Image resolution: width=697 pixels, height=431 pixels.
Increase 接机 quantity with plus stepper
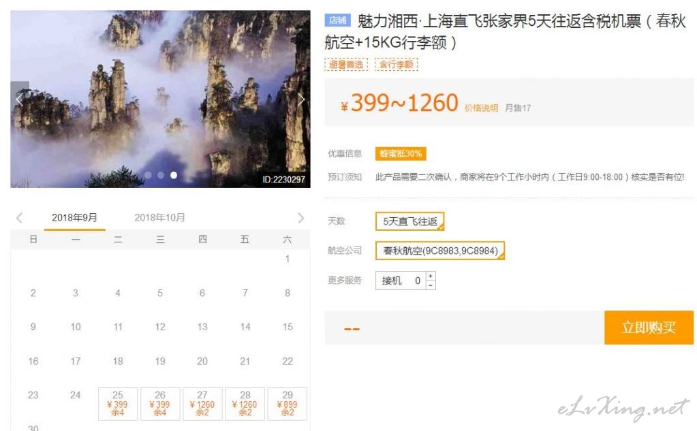pyautogui.click(x=431, y=276)
